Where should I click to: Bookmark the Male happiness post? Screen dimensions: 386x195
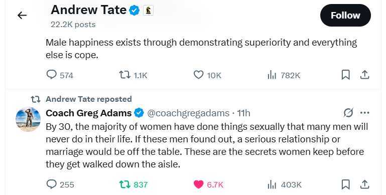click(346, 75)
